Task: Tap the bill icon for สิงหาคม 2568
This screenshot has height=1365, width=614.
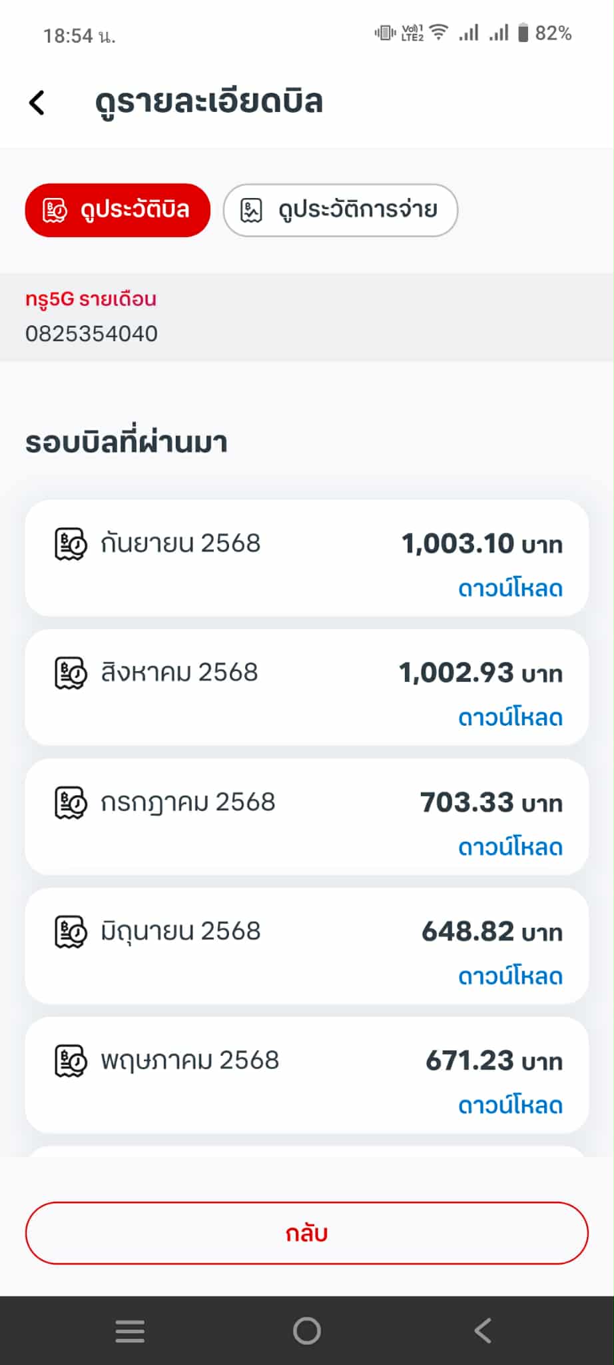Action: coord(70,673)
